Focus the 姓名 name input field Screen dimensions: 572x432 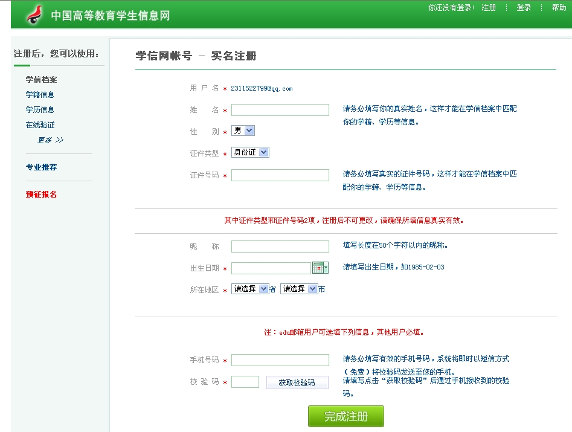pyautogui.click(x=280, y=110)
